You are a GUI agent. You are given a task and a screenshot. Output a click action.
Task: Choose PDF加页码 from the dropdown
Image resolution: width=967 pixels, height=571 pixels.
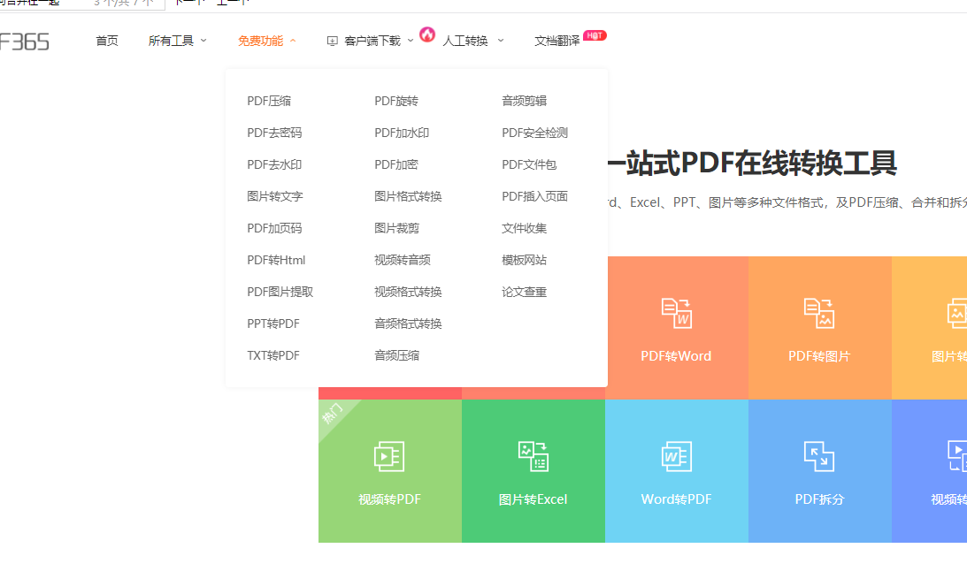[x=274, y=229]
